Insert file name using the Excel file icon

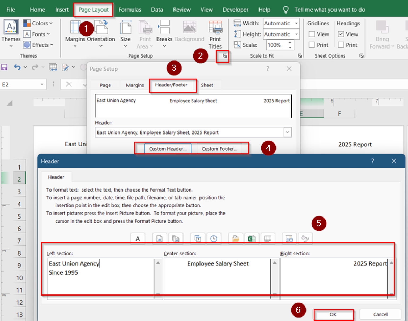pos(251,238)
